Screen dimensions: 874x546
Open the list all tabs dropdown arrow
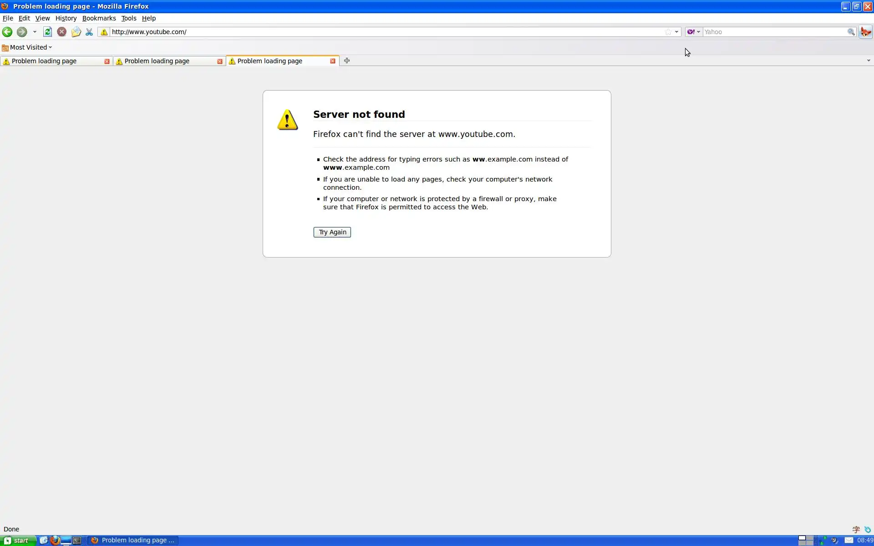coord(868,61)
